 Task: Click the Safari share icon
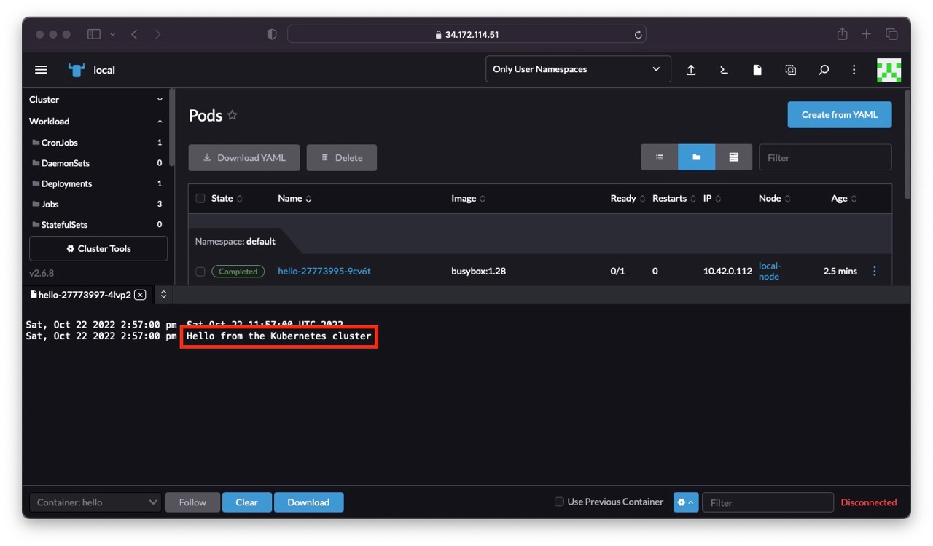(842, 34)
